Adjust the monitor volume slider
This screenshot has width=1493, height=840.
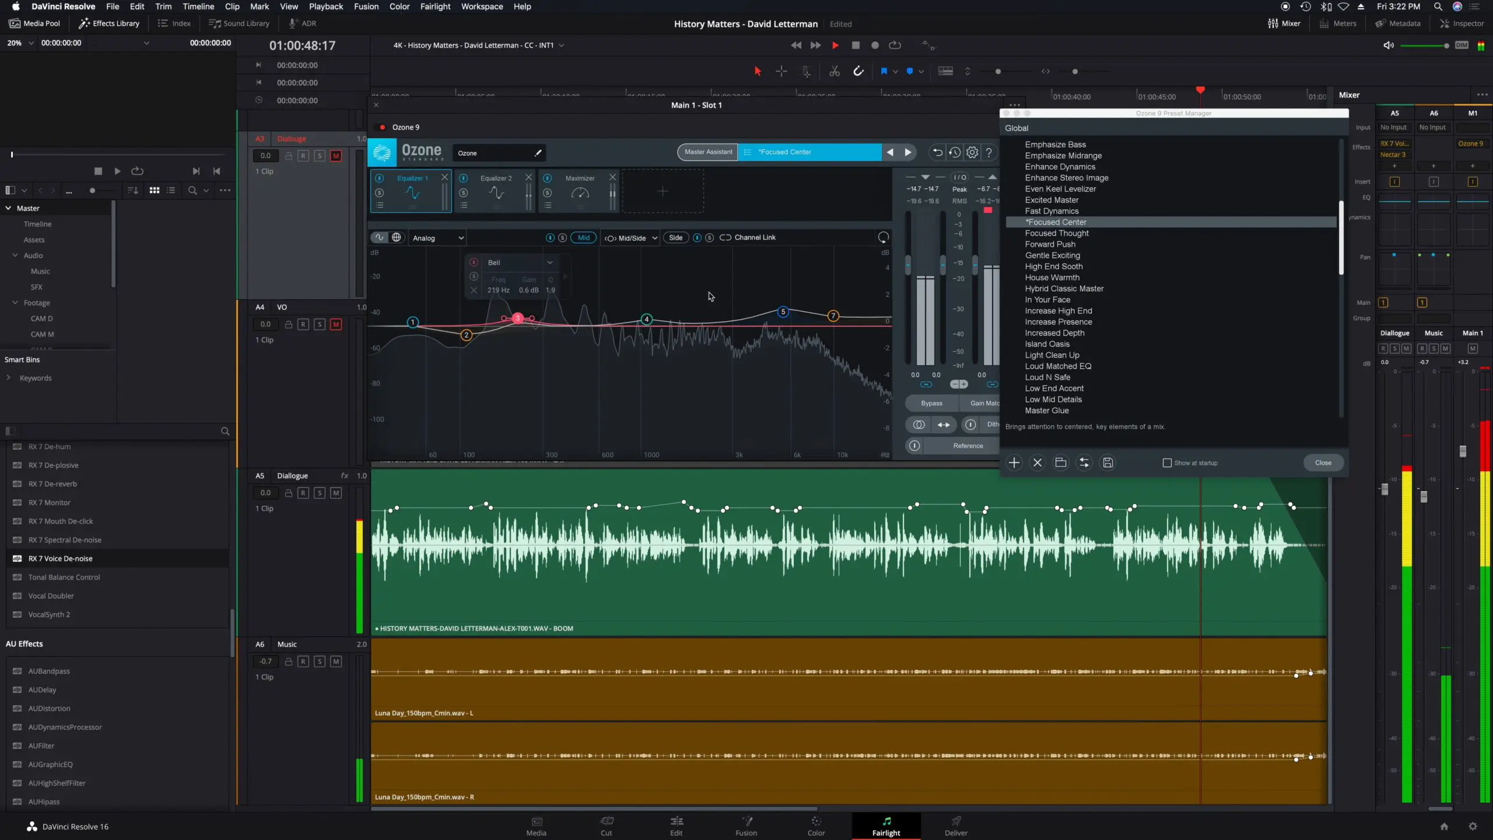tap(1424, 45)
